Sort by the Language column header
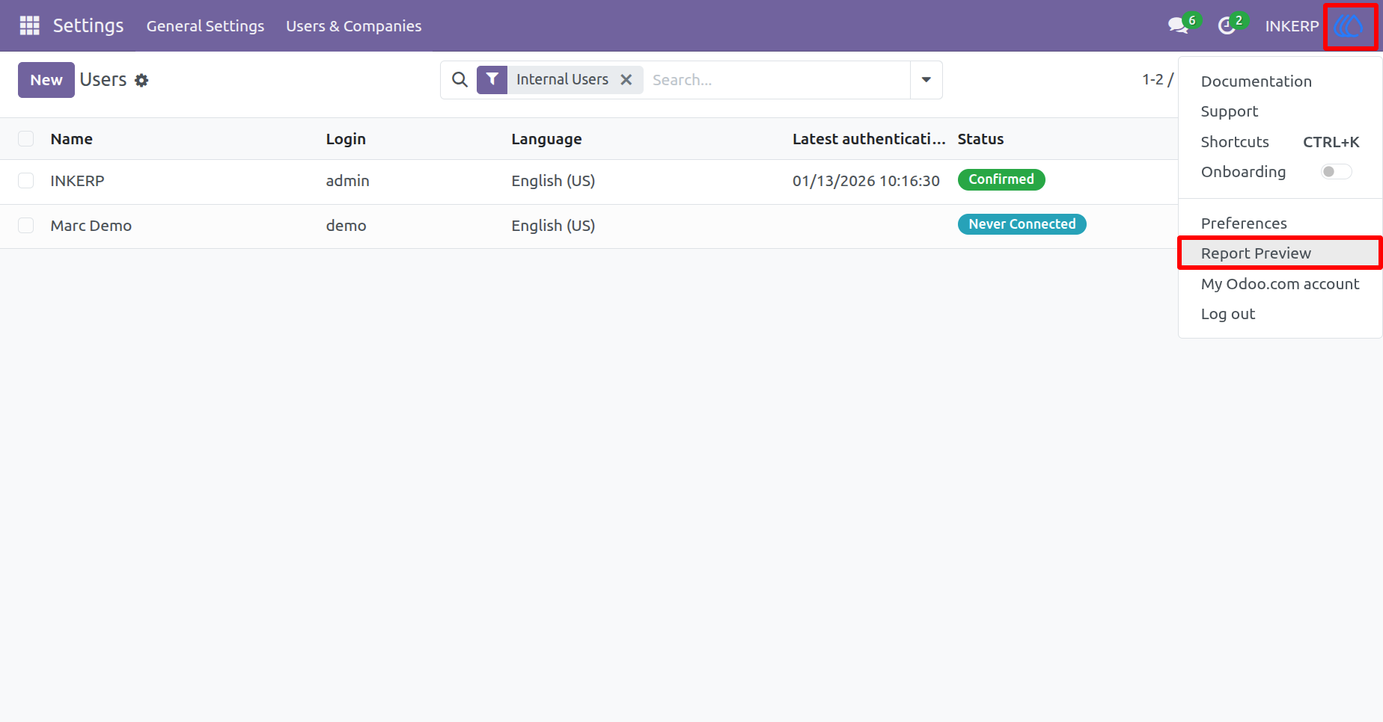 [546, 139]
